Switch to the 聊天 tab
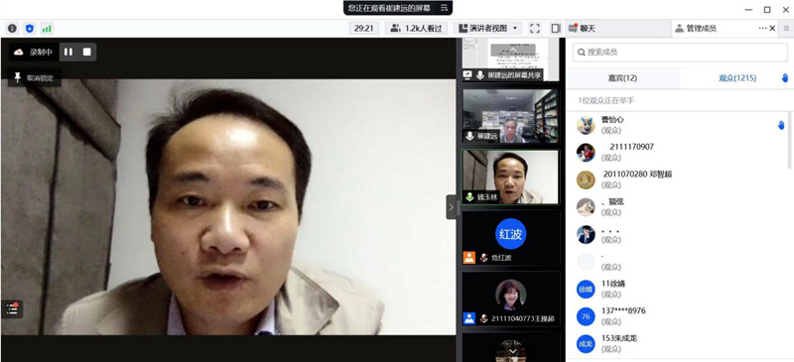794x362 pixels. [x=582, y=29]
